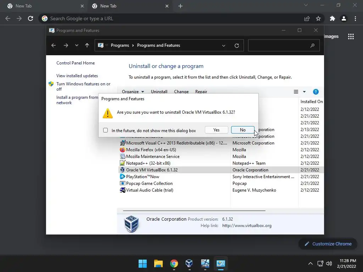The width and height of the screenshot is (363, 272).
Task: Select PlayStation Now row
Action: (221, 176)
